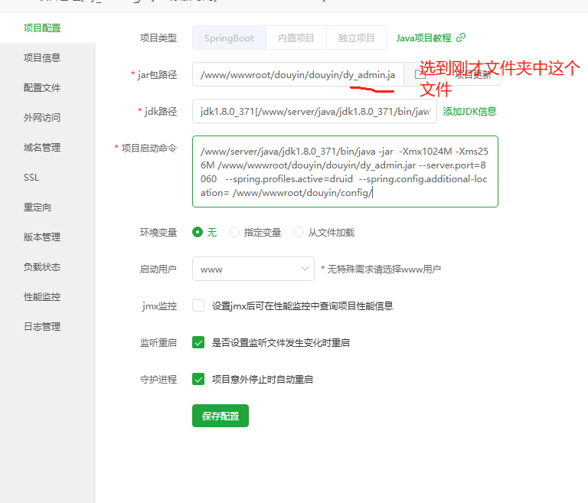Image resolution: width=588 pixels, height=503 pixels.
Task: Pick the 独立项目 project type
Action: pos(357,38)
